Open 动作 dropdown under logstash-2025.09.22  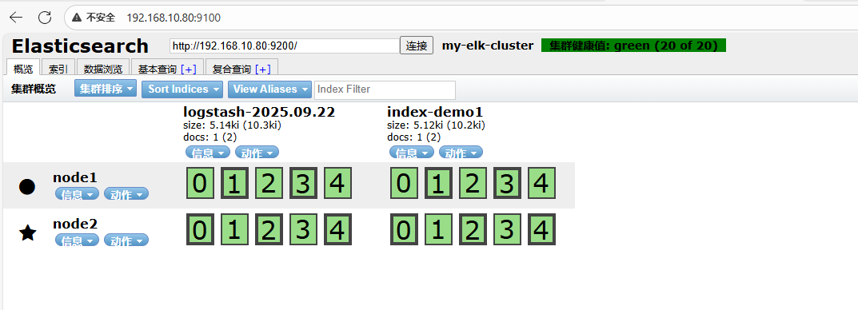coord(257,153)
